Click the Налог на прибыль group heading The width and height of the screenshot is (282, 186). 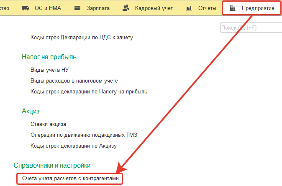49,57
